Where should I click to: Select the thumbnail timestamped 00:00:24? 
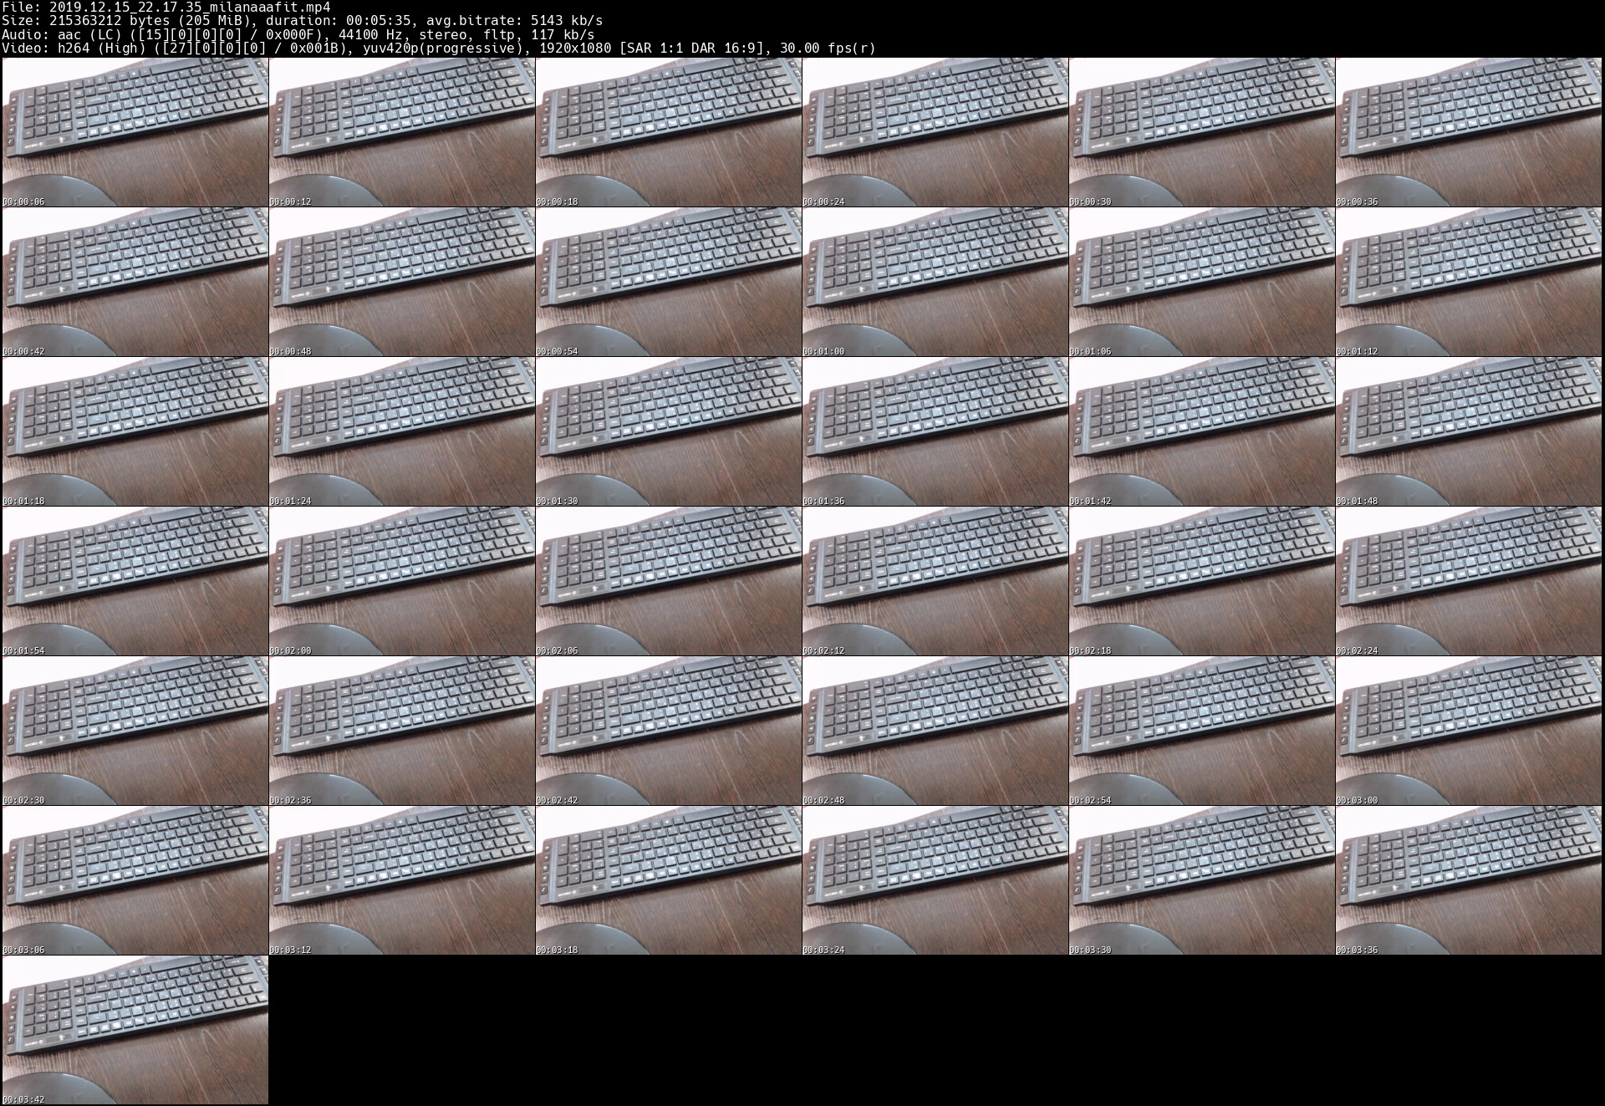[935, 132]
